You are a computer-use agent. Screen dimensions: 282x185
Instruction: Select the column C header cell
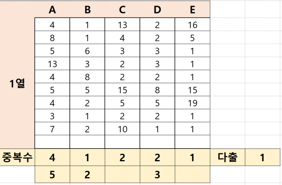coord(122,9)
